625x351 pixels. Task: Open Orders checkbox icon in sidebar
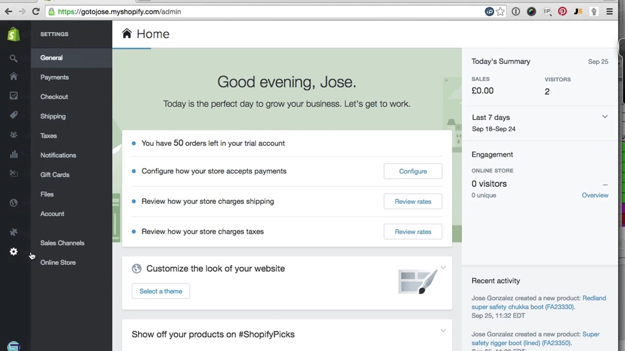(x=14, y=96)
